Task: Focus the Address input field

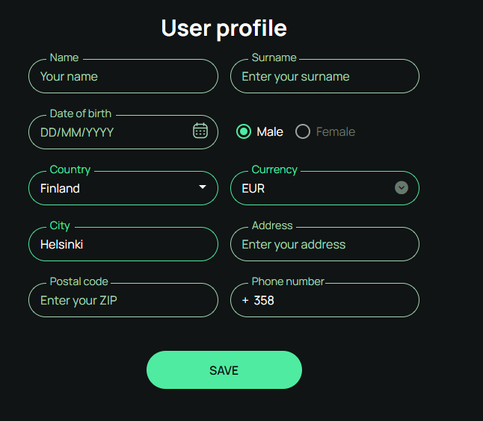Action: click(x=324, y=244)
